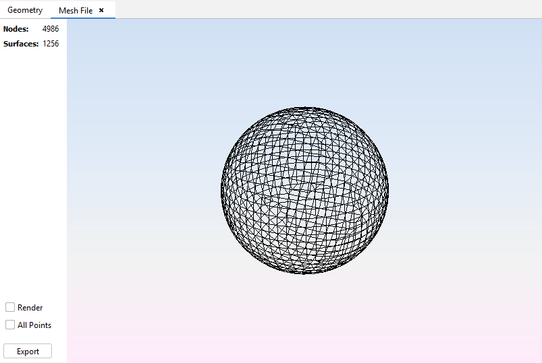Click the Export button
Image resolution: width=542 pixels, height=363 pixels.
[x=28, y=351]
